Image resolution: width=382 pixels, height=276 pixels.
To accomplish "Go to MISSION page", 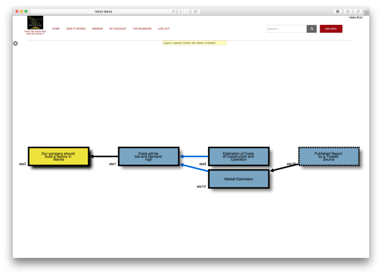I will pos(97,28).
